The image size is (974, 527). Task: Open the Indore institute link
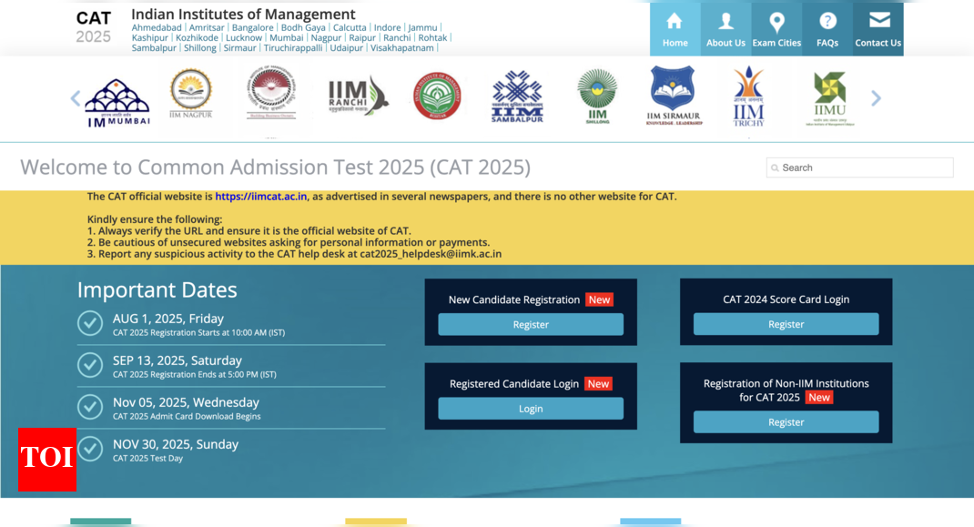388,27
